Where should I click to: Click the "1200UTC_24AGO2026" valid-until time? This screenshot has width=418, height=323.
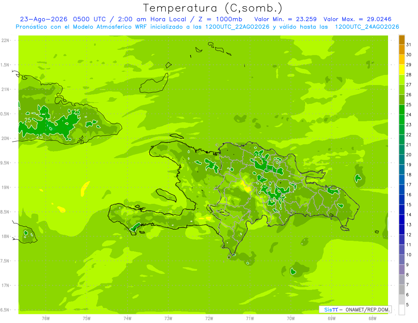(x=367, y=27)
